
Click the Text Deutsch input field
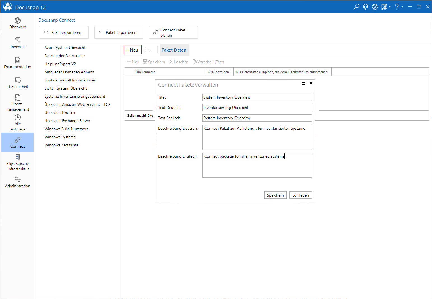click(x=257, y=108)
